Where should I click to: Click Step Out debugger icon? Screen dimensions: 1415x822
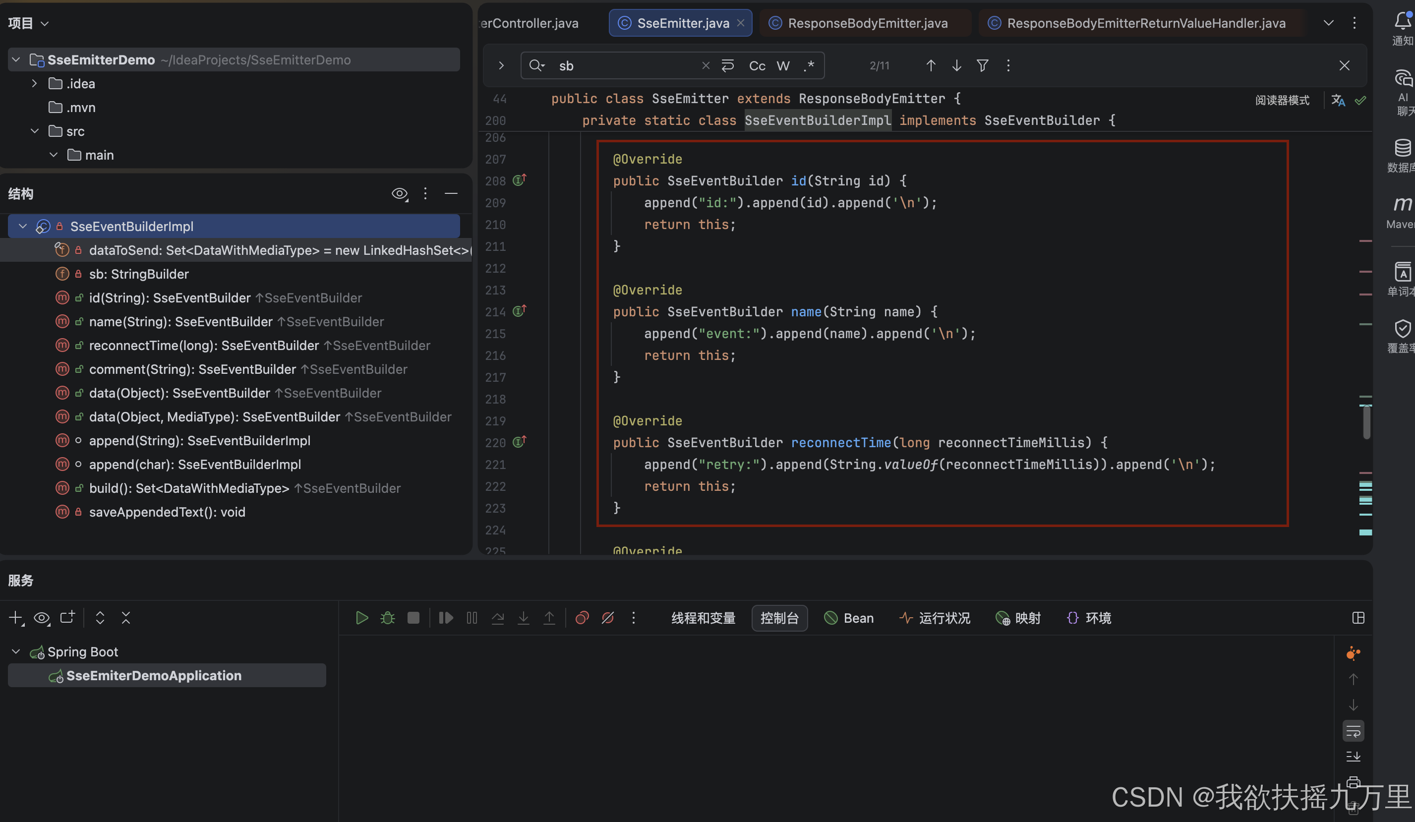click(x=549, y=618)
